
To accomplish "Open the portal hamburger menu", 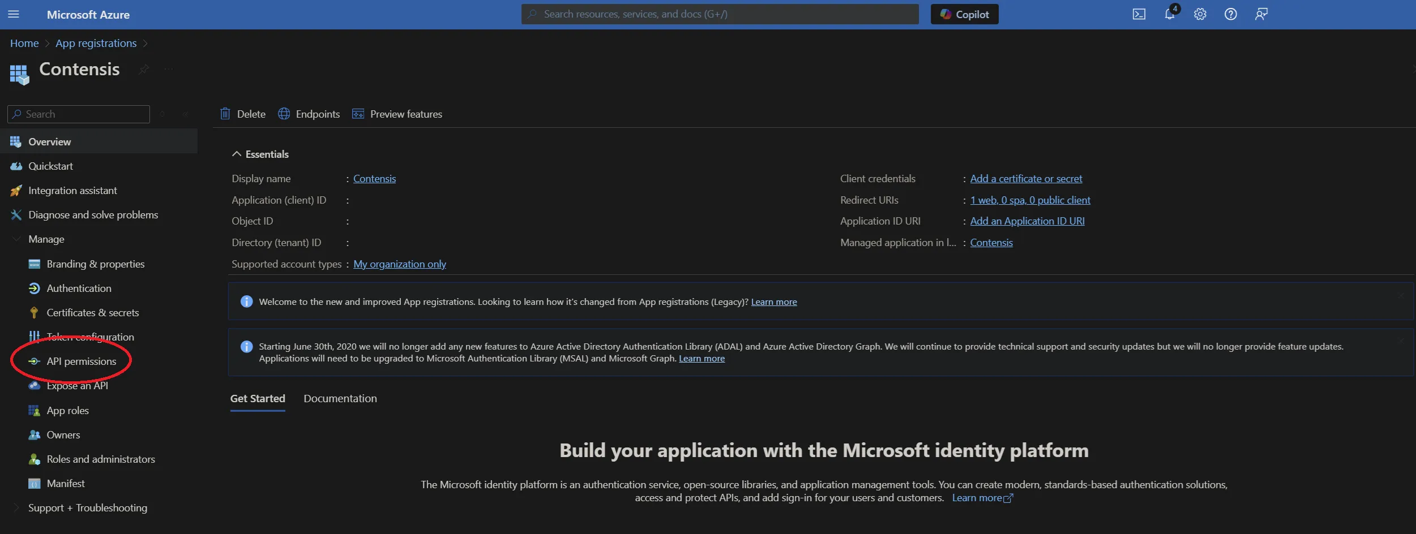I will pos(14,14).
